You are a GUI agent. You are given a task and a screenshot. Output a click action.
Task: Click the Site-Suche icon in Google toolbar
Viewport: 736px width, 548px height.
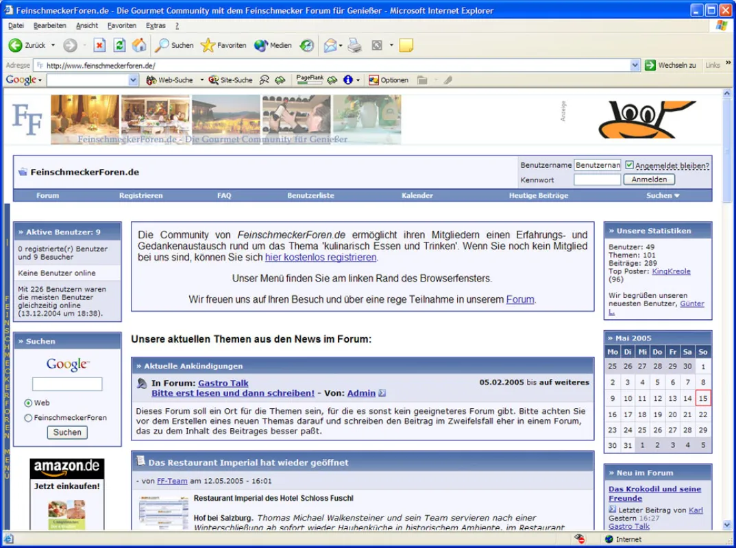click(x=214, y=80)
